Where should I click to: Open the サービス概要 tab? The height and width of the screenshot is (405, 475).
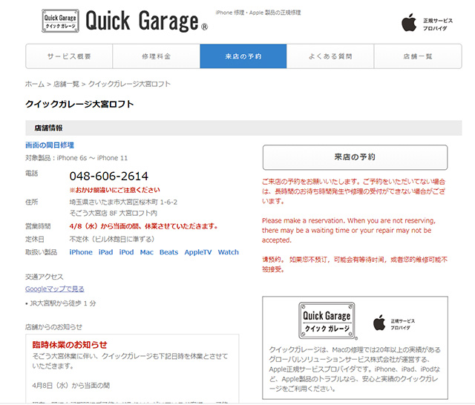[69, 56]
